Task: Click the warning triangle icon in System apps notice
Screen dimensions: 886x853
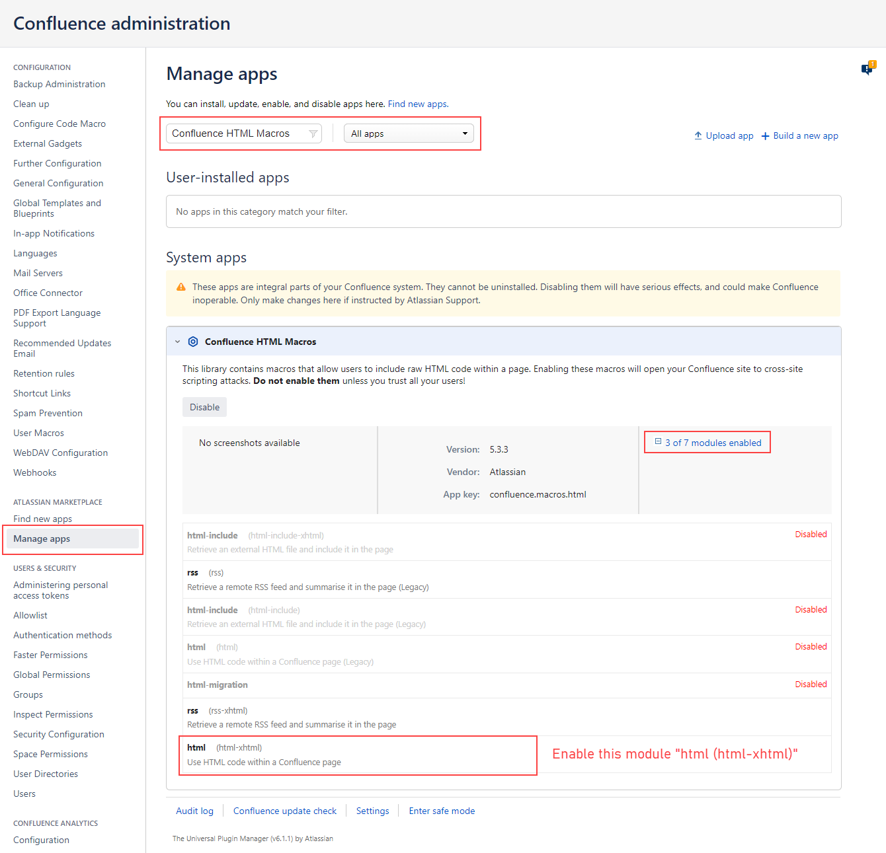Action: pyautogui.click(x=181, y=287)
